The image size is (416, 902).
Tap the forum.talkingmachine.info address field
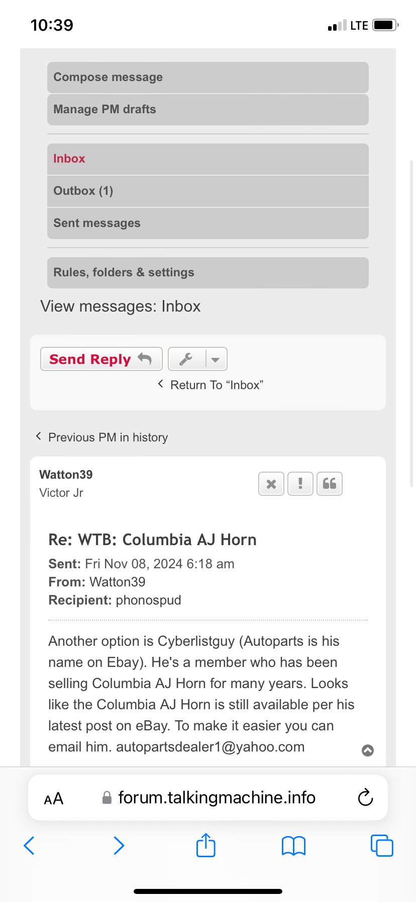click(x=216, y=798)
